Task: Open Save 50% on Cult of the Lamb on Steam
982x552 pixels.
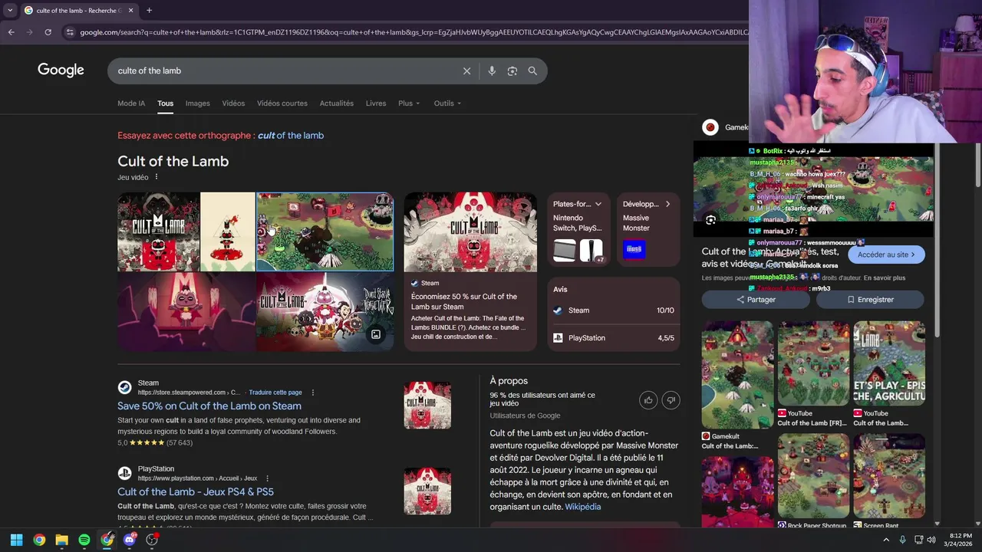Action: (x=209, y=406)
